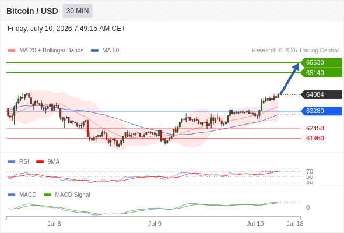
Task: Click the 63280 pivot price tag
Action: pyautogui.click(x=321, y=111)
